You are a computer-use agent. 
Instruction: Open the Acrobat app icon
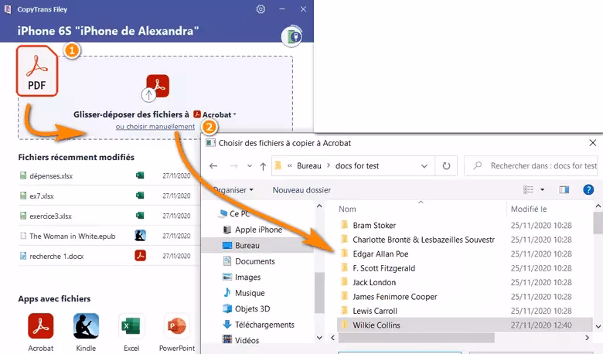(x=40, y=326)
